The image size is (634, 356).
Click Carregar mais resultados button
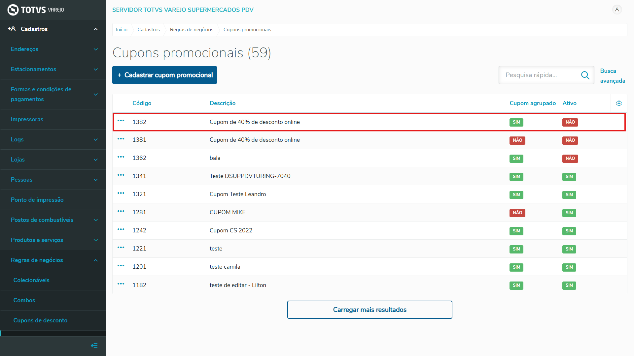click(370, 310)
